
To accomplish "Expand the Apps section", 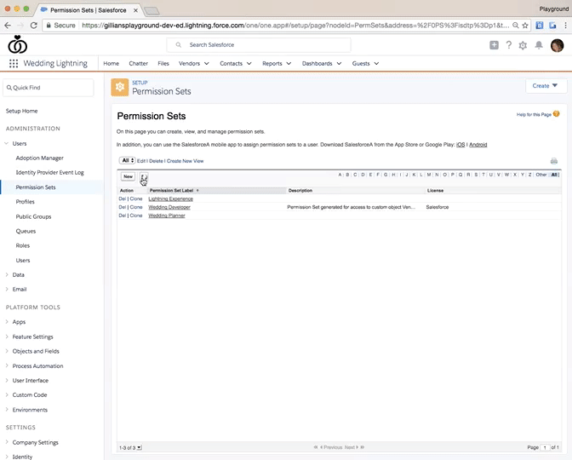I will (x=7, y=322).
